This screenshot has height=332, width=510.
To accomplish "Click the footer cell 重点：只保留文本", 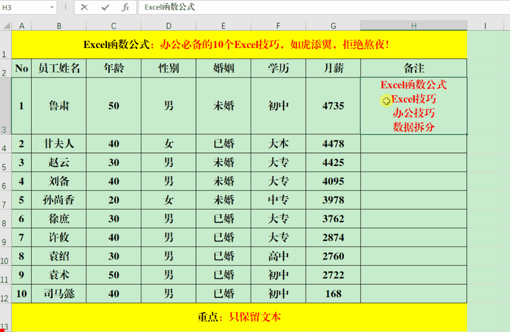I will tap(239, 317).
